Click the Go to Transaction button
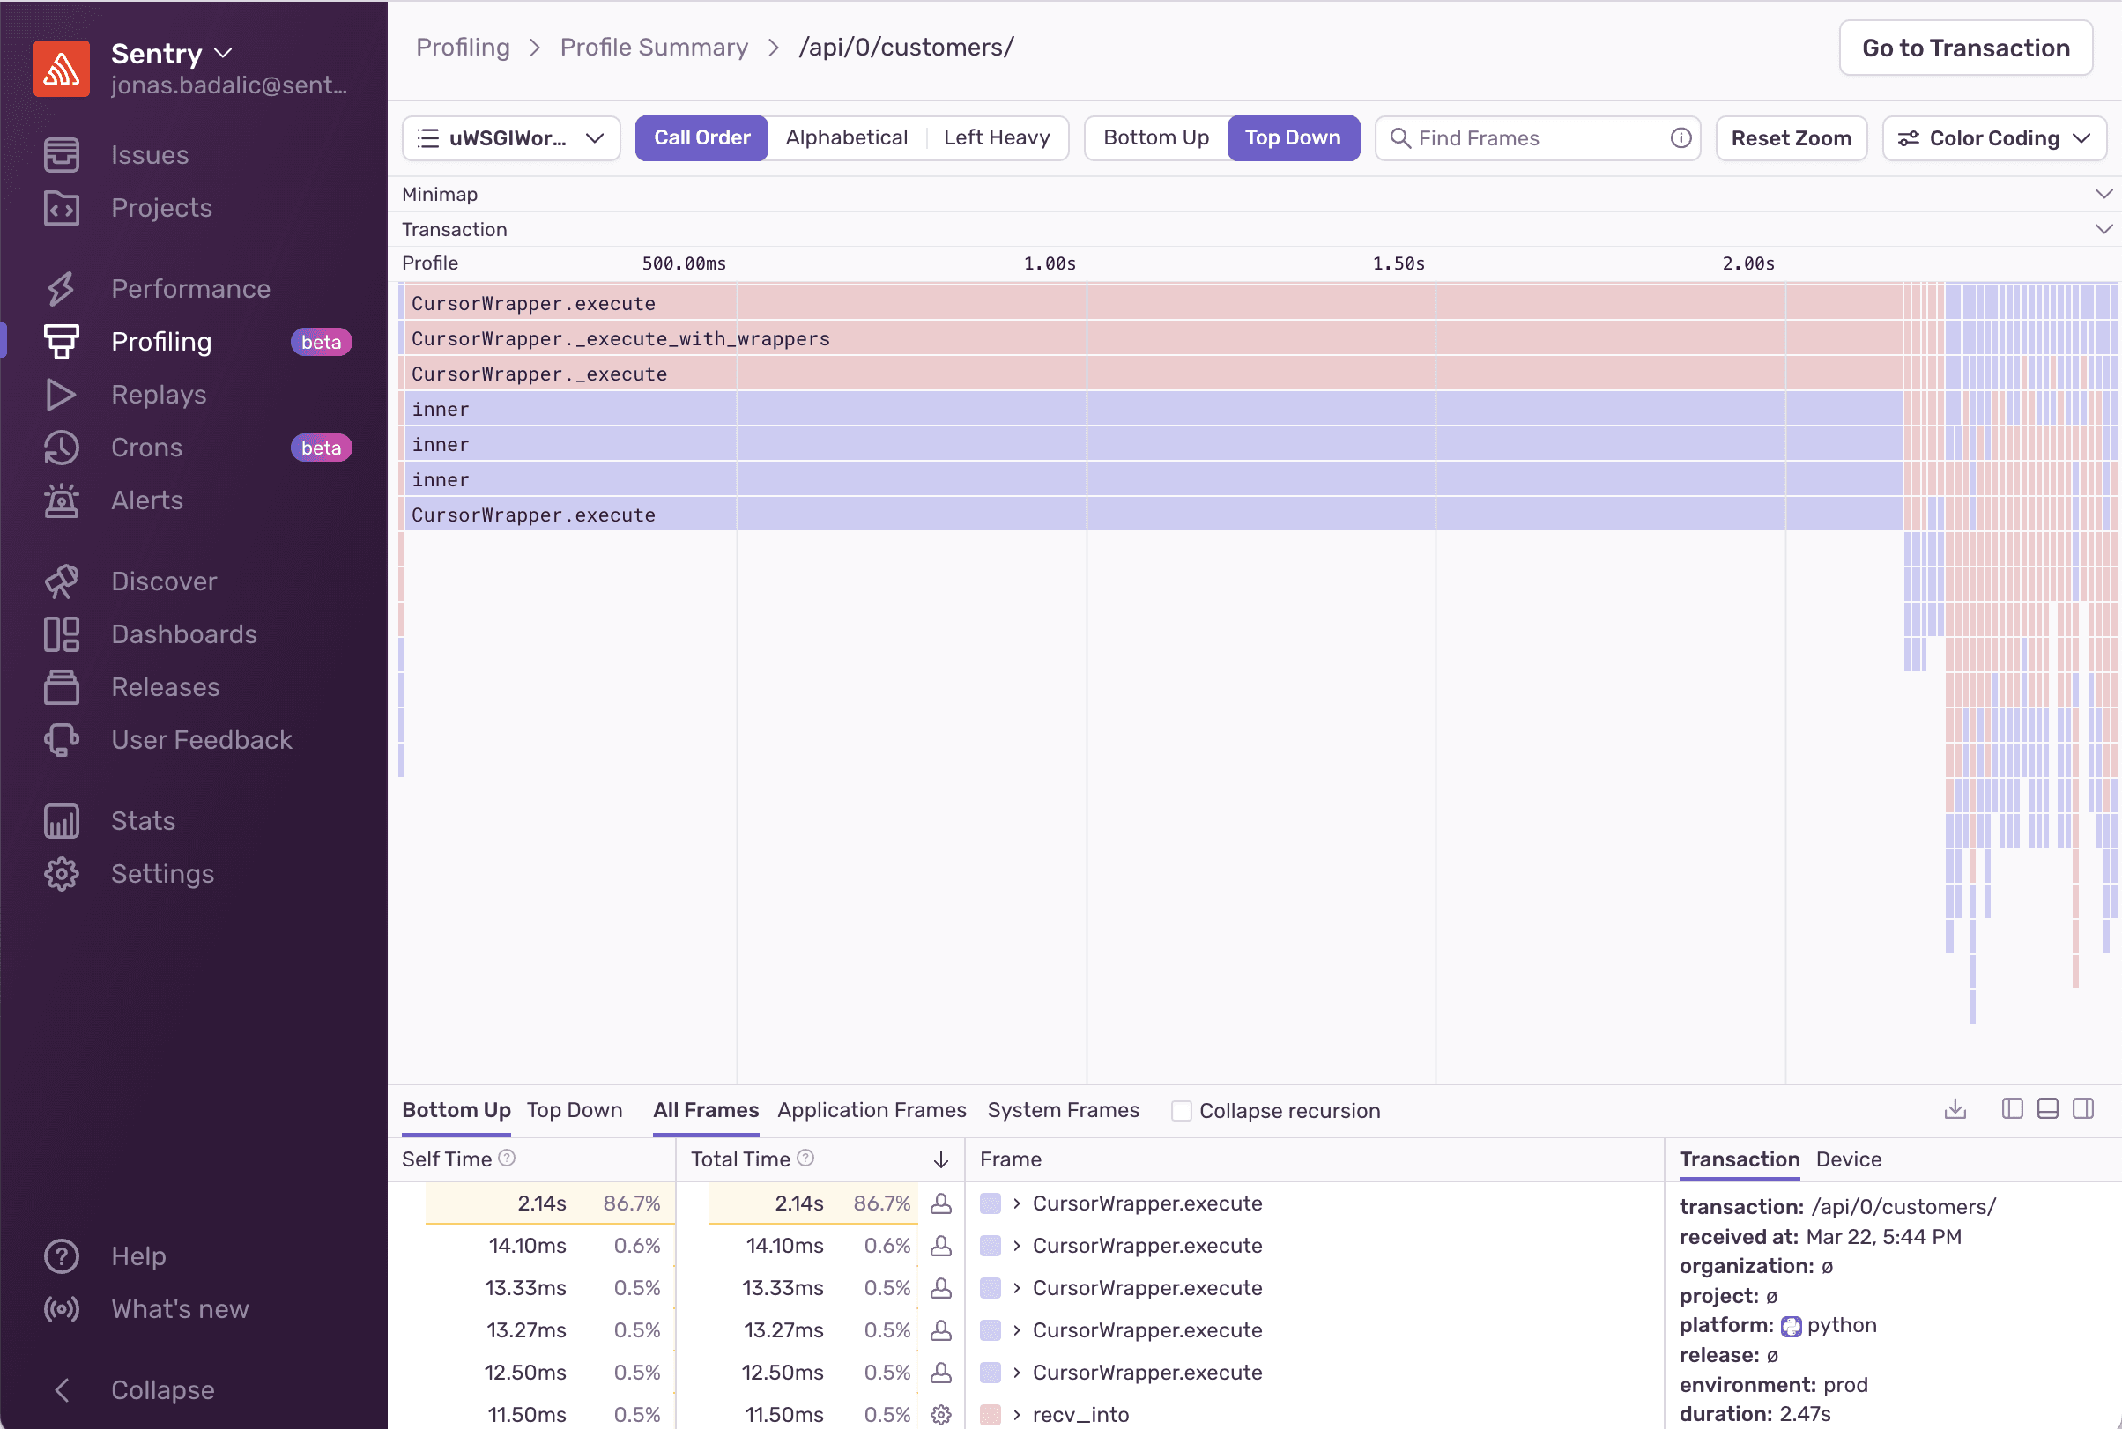This screenshot has width=2122, height=1429. pos(1966,46)
